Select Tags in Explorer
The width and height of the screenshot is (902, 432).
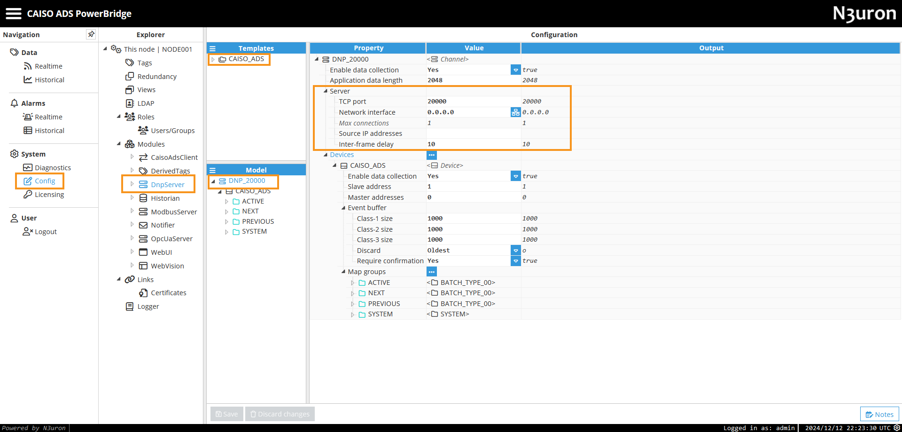click(x=139, y=63)
